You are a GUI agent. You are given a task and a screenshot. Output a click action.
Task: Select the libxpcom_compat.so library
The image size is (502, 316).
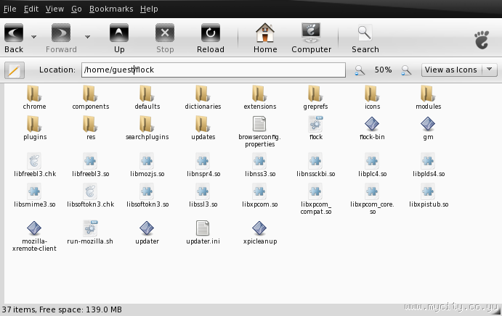pos(316,199)
